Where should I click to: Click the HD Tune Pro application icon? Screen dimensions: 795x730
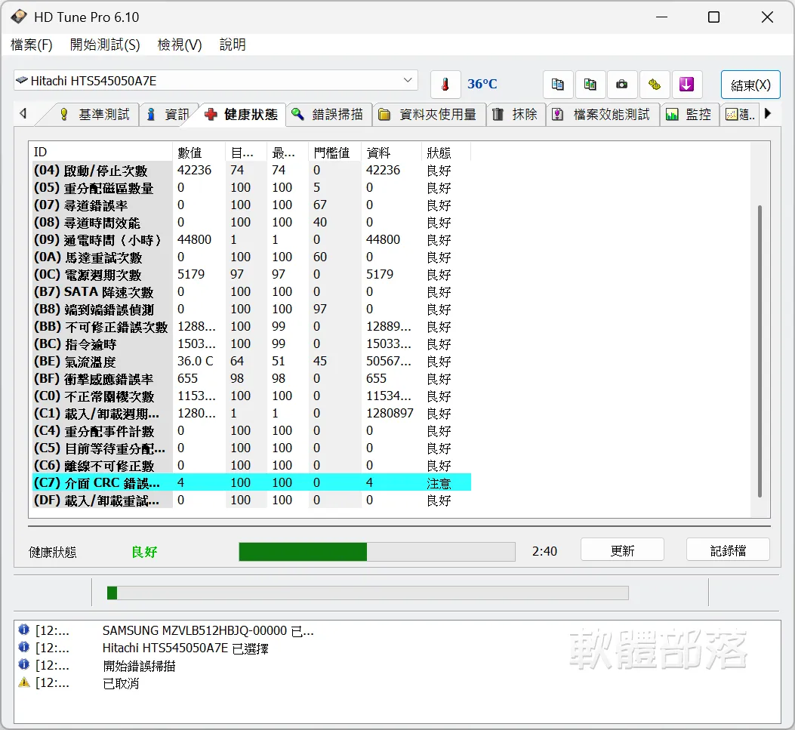coord(20,17)
